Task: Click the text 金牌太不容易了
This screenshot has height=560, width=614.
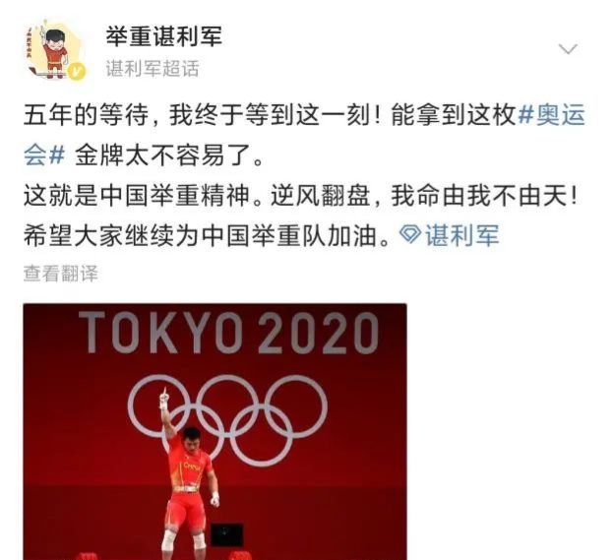Action: tap(163, 156)
